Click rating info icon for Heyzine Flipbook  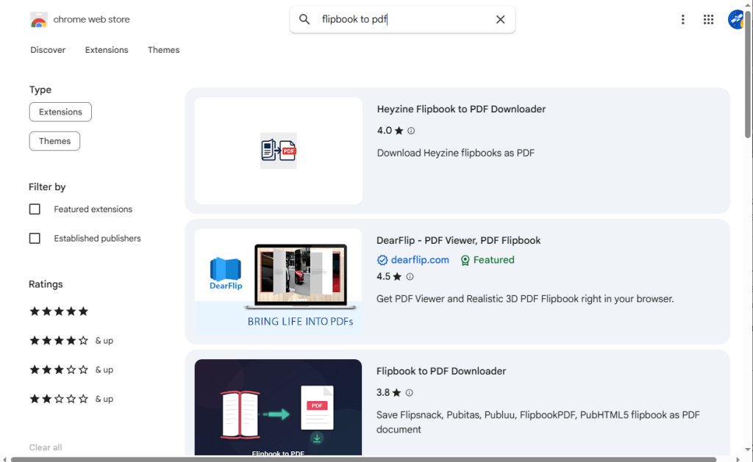[x=411, y=131]
